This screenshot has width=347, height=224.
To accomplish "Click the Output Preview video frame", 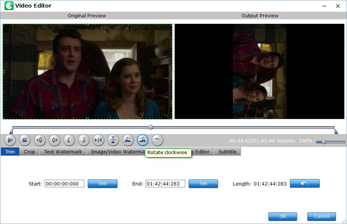I will click(x=259, y=71).
